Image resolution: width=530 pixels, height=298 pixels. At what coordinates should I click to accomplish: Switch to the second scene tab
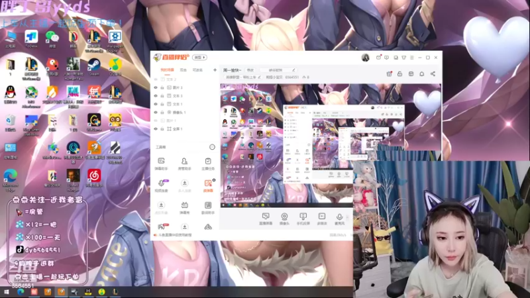(x=184, y=70)
